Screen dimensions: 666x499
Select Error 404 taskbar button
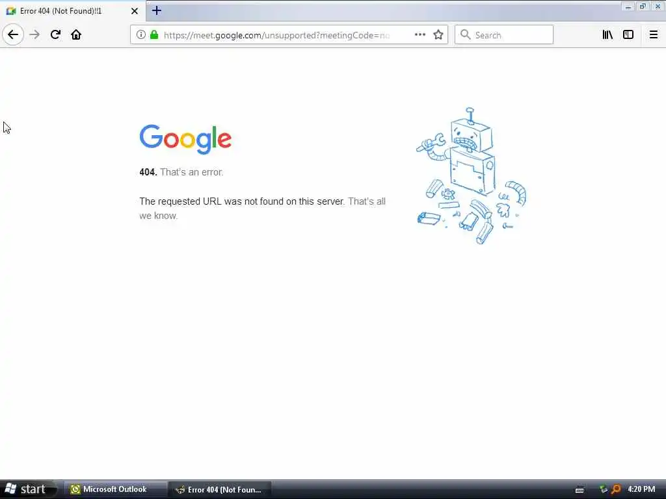[x=220, y=489]
